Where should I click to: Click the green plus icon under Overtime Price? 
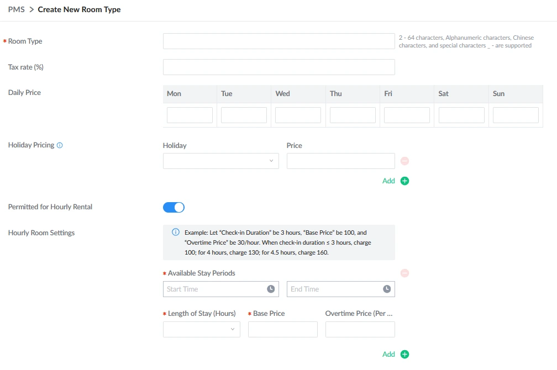[404, 355]
